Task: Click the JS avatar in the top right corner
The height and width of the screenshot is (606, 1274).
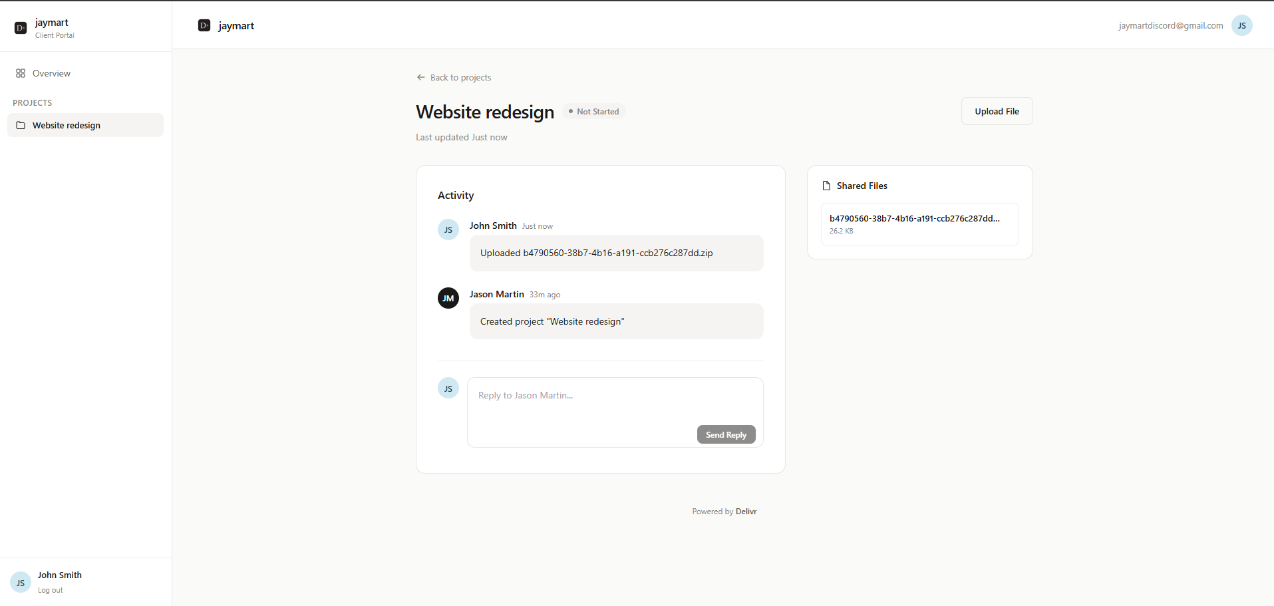Action: (x=1241, y=25)
